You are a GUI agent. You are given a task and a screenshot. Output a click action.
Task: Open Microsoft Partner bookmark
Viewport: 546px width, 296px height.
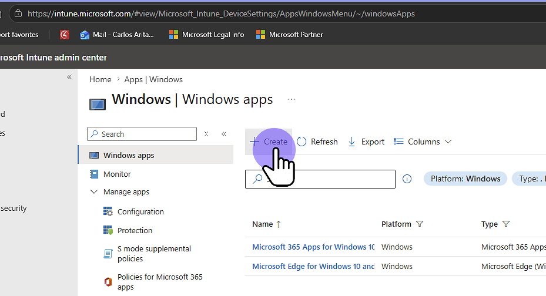[x=289, y=35]
